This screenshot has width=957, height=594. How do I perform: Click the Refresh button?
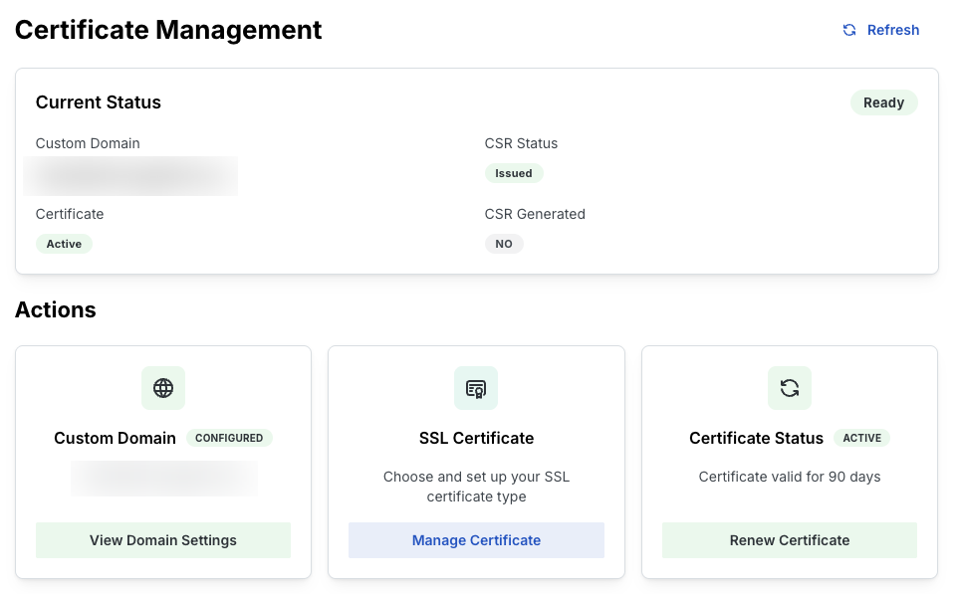pos(880,30)
